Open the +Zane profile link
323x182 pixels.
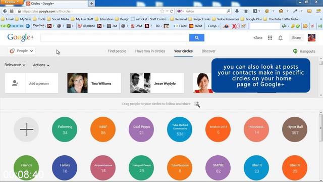(258, 38)
